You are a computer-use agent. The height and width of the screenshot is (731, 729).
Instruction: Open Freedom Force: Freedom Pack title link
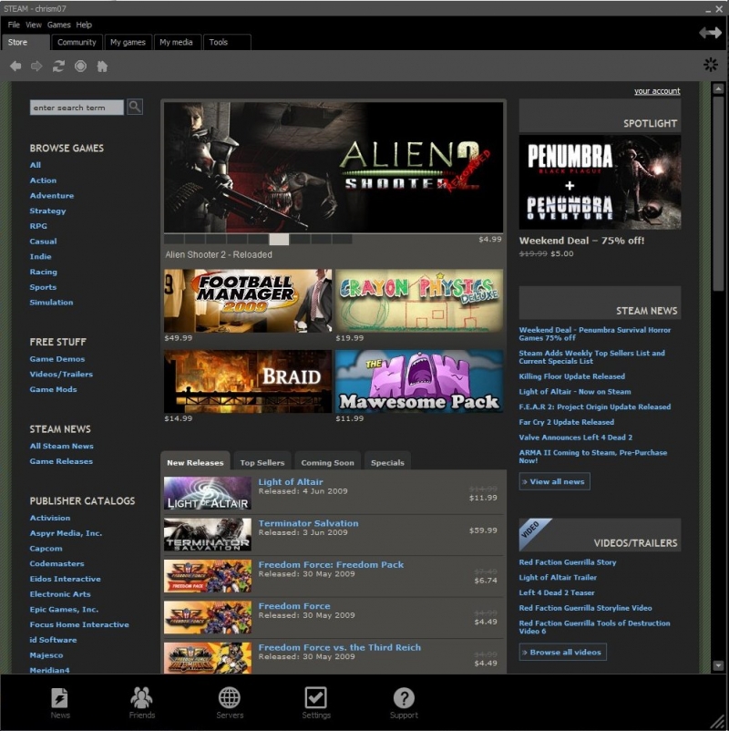click(x=331, y=564)
